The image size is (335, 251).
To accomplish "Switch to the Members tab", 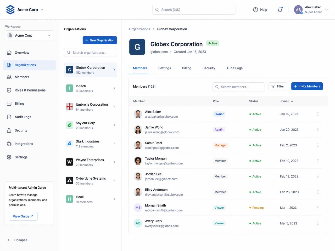I will coord(140,68).
